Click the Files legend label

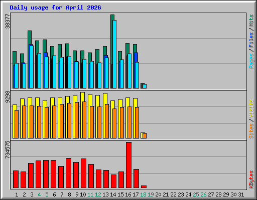251,40
